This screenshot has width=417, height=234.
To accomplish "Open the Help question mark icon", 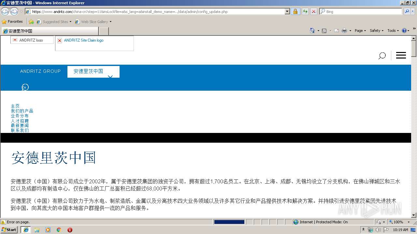I will click(x=404, y=31).
